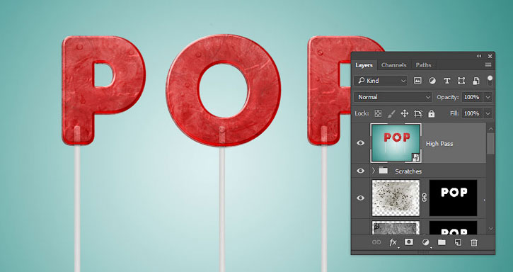Image resolution: width=513 pixels, height=272 pixels.
Task: Select the partially visible bottom texture thumbnail
Action: point(396,227)
